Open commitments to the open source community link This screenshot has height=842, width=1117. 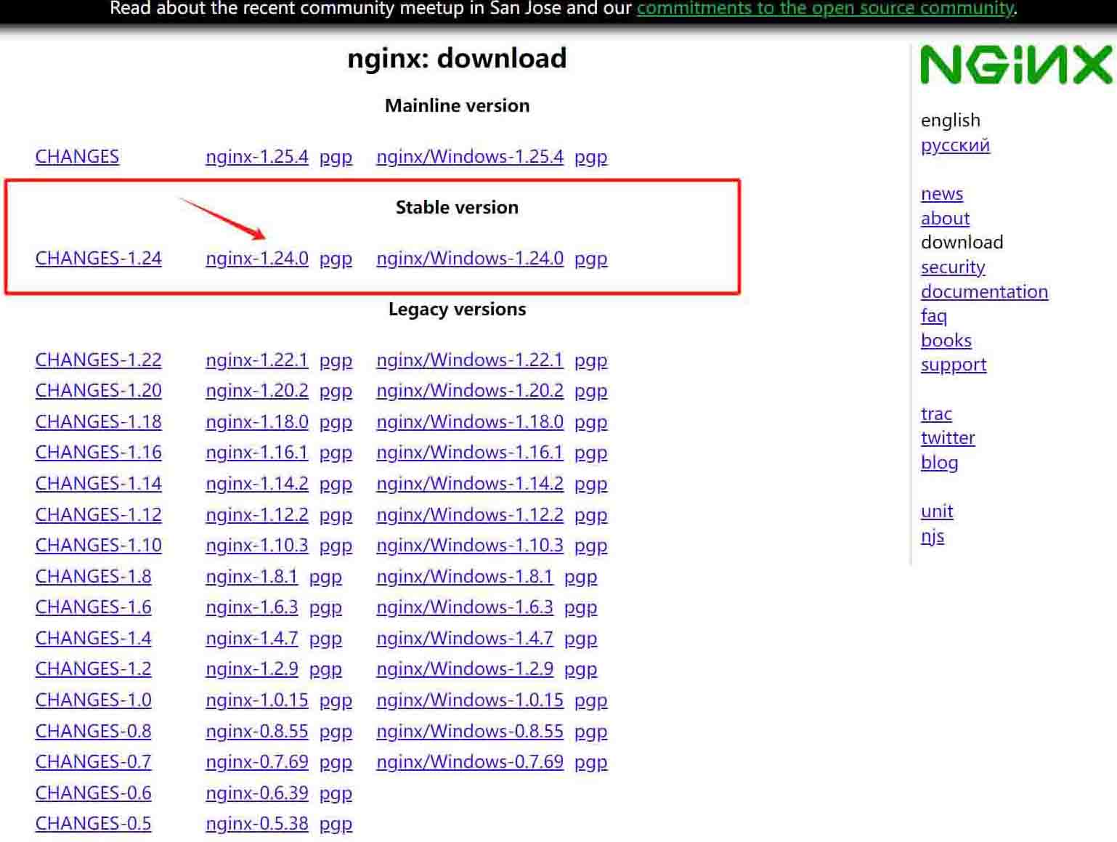pyautogui.click(x=826, y=9)
